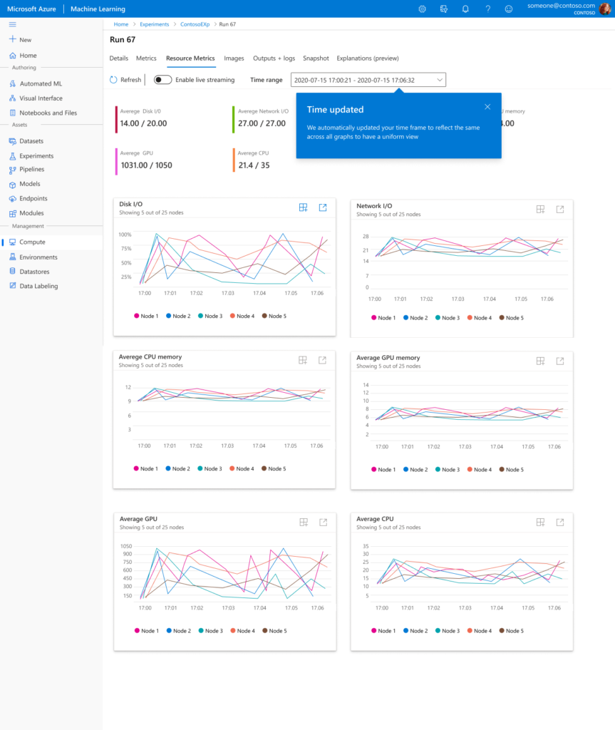Enable live streaming
Screen dimensions: 615x730
click(162, 80)
